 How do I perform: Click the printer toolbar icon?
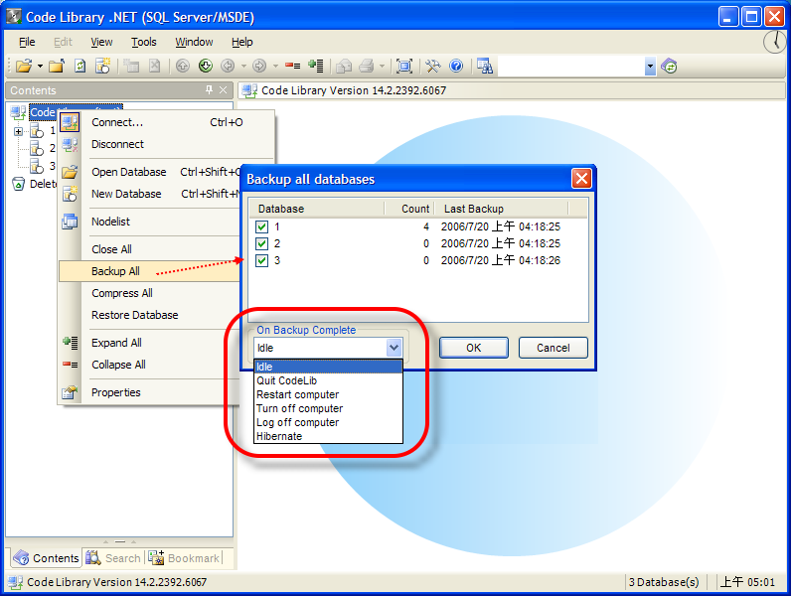coord(367,66)
